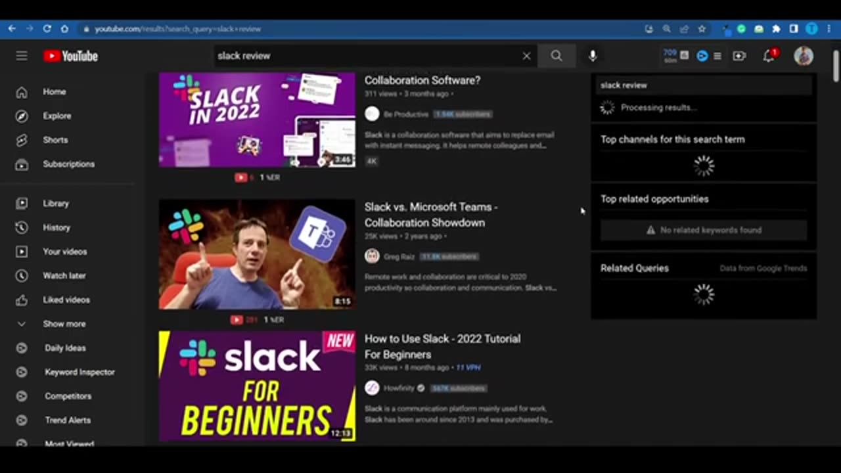Click the vidIQ stats bar chart icon

pos(684,56)
